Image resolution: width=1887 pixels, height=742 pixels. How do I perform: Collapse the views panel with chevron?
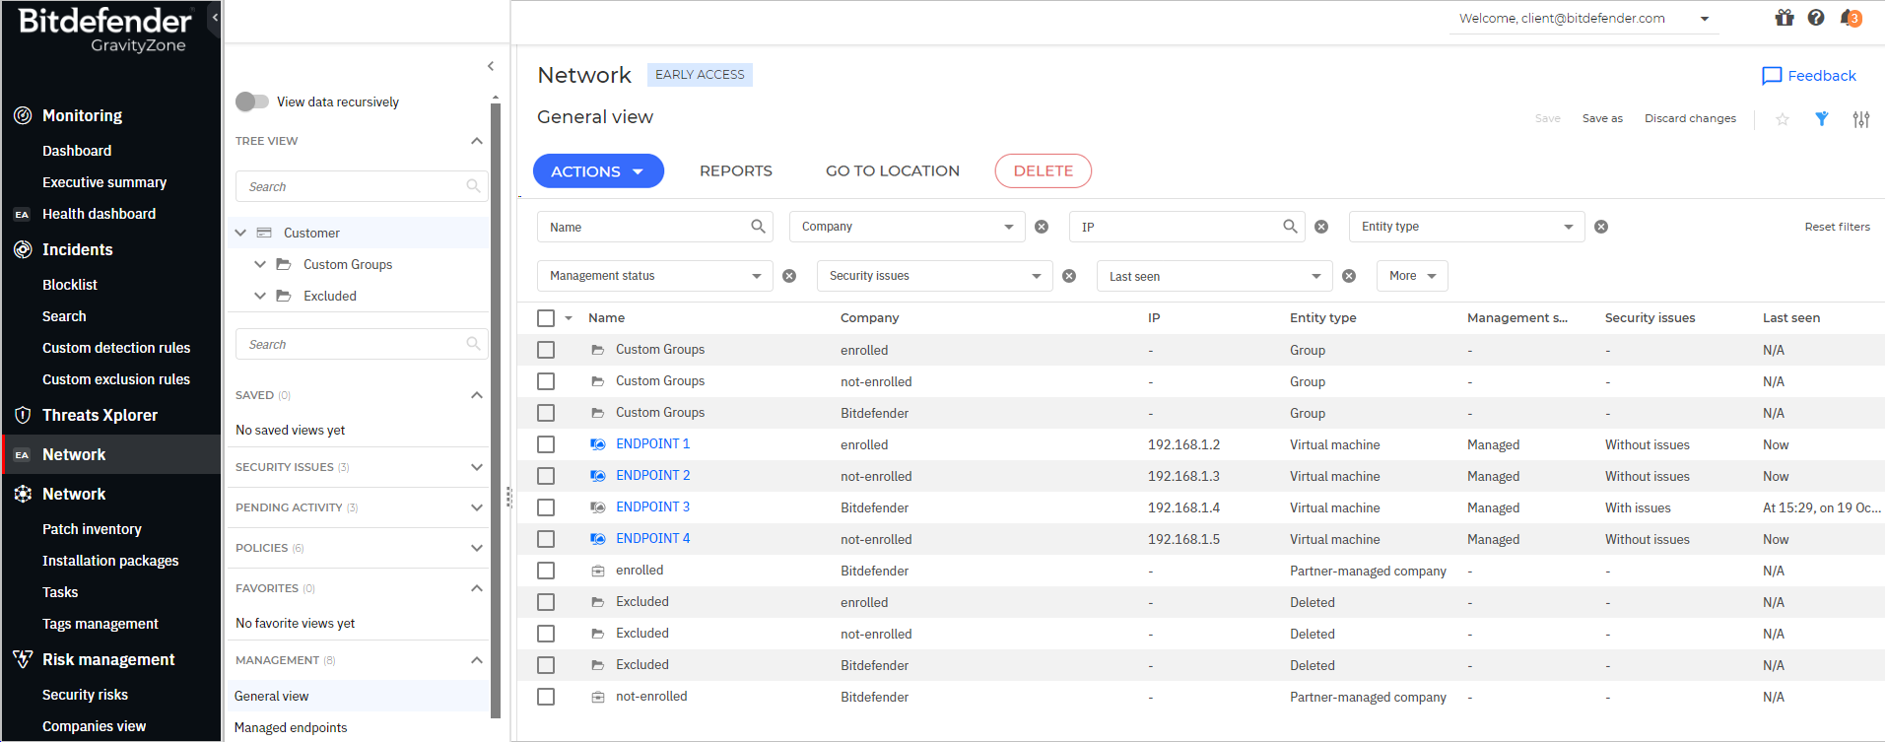(x=491, y=66)
